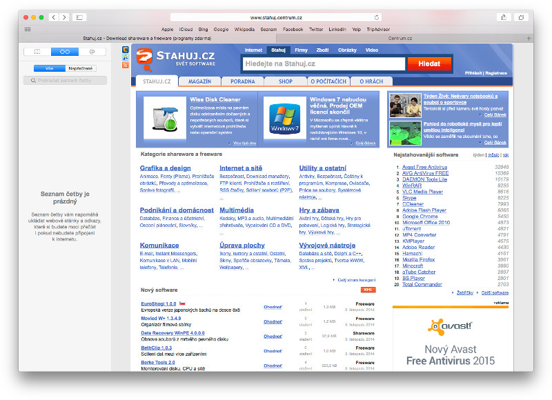
Task: Open the Vývojové nástroje category
Action: click(327, 246)
